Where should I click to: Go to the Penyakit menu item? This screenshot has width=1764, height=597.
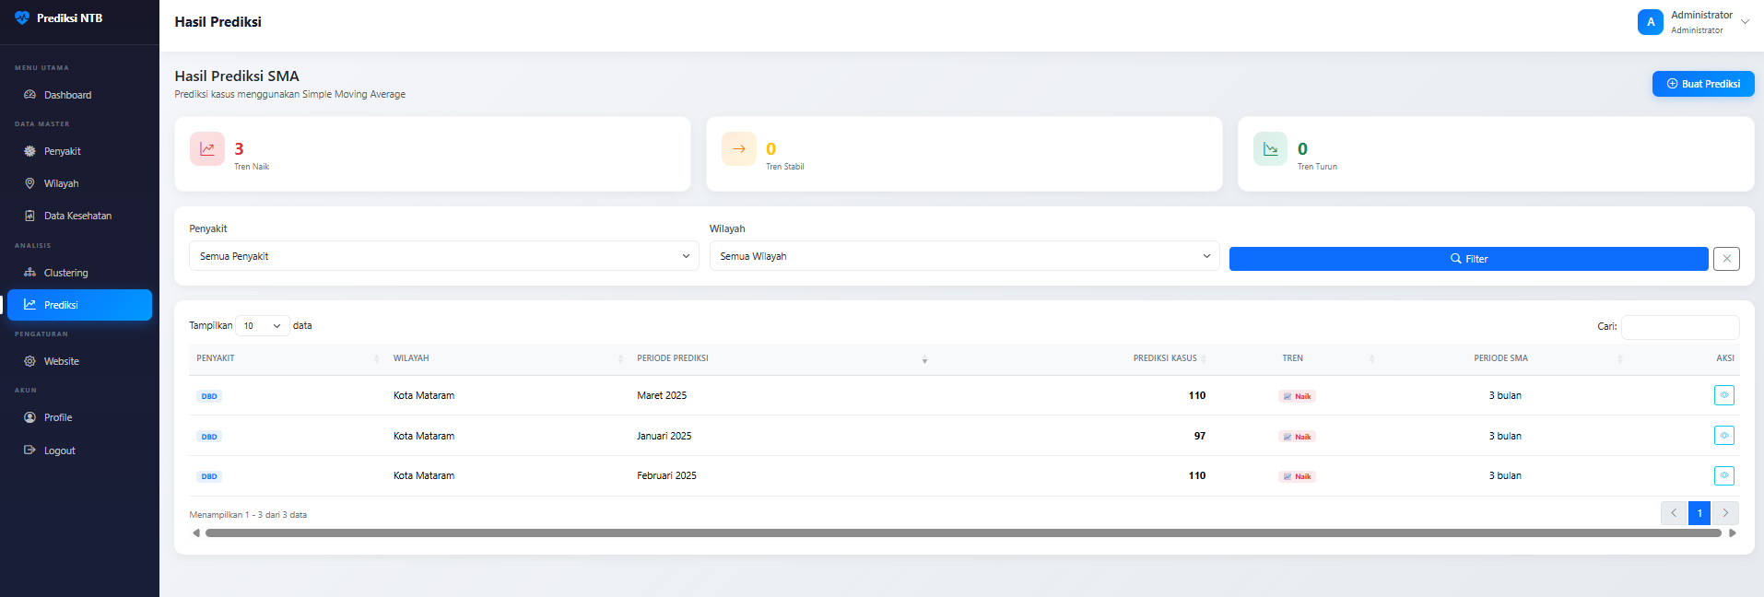pyautogui.click(x=79, y=151)
